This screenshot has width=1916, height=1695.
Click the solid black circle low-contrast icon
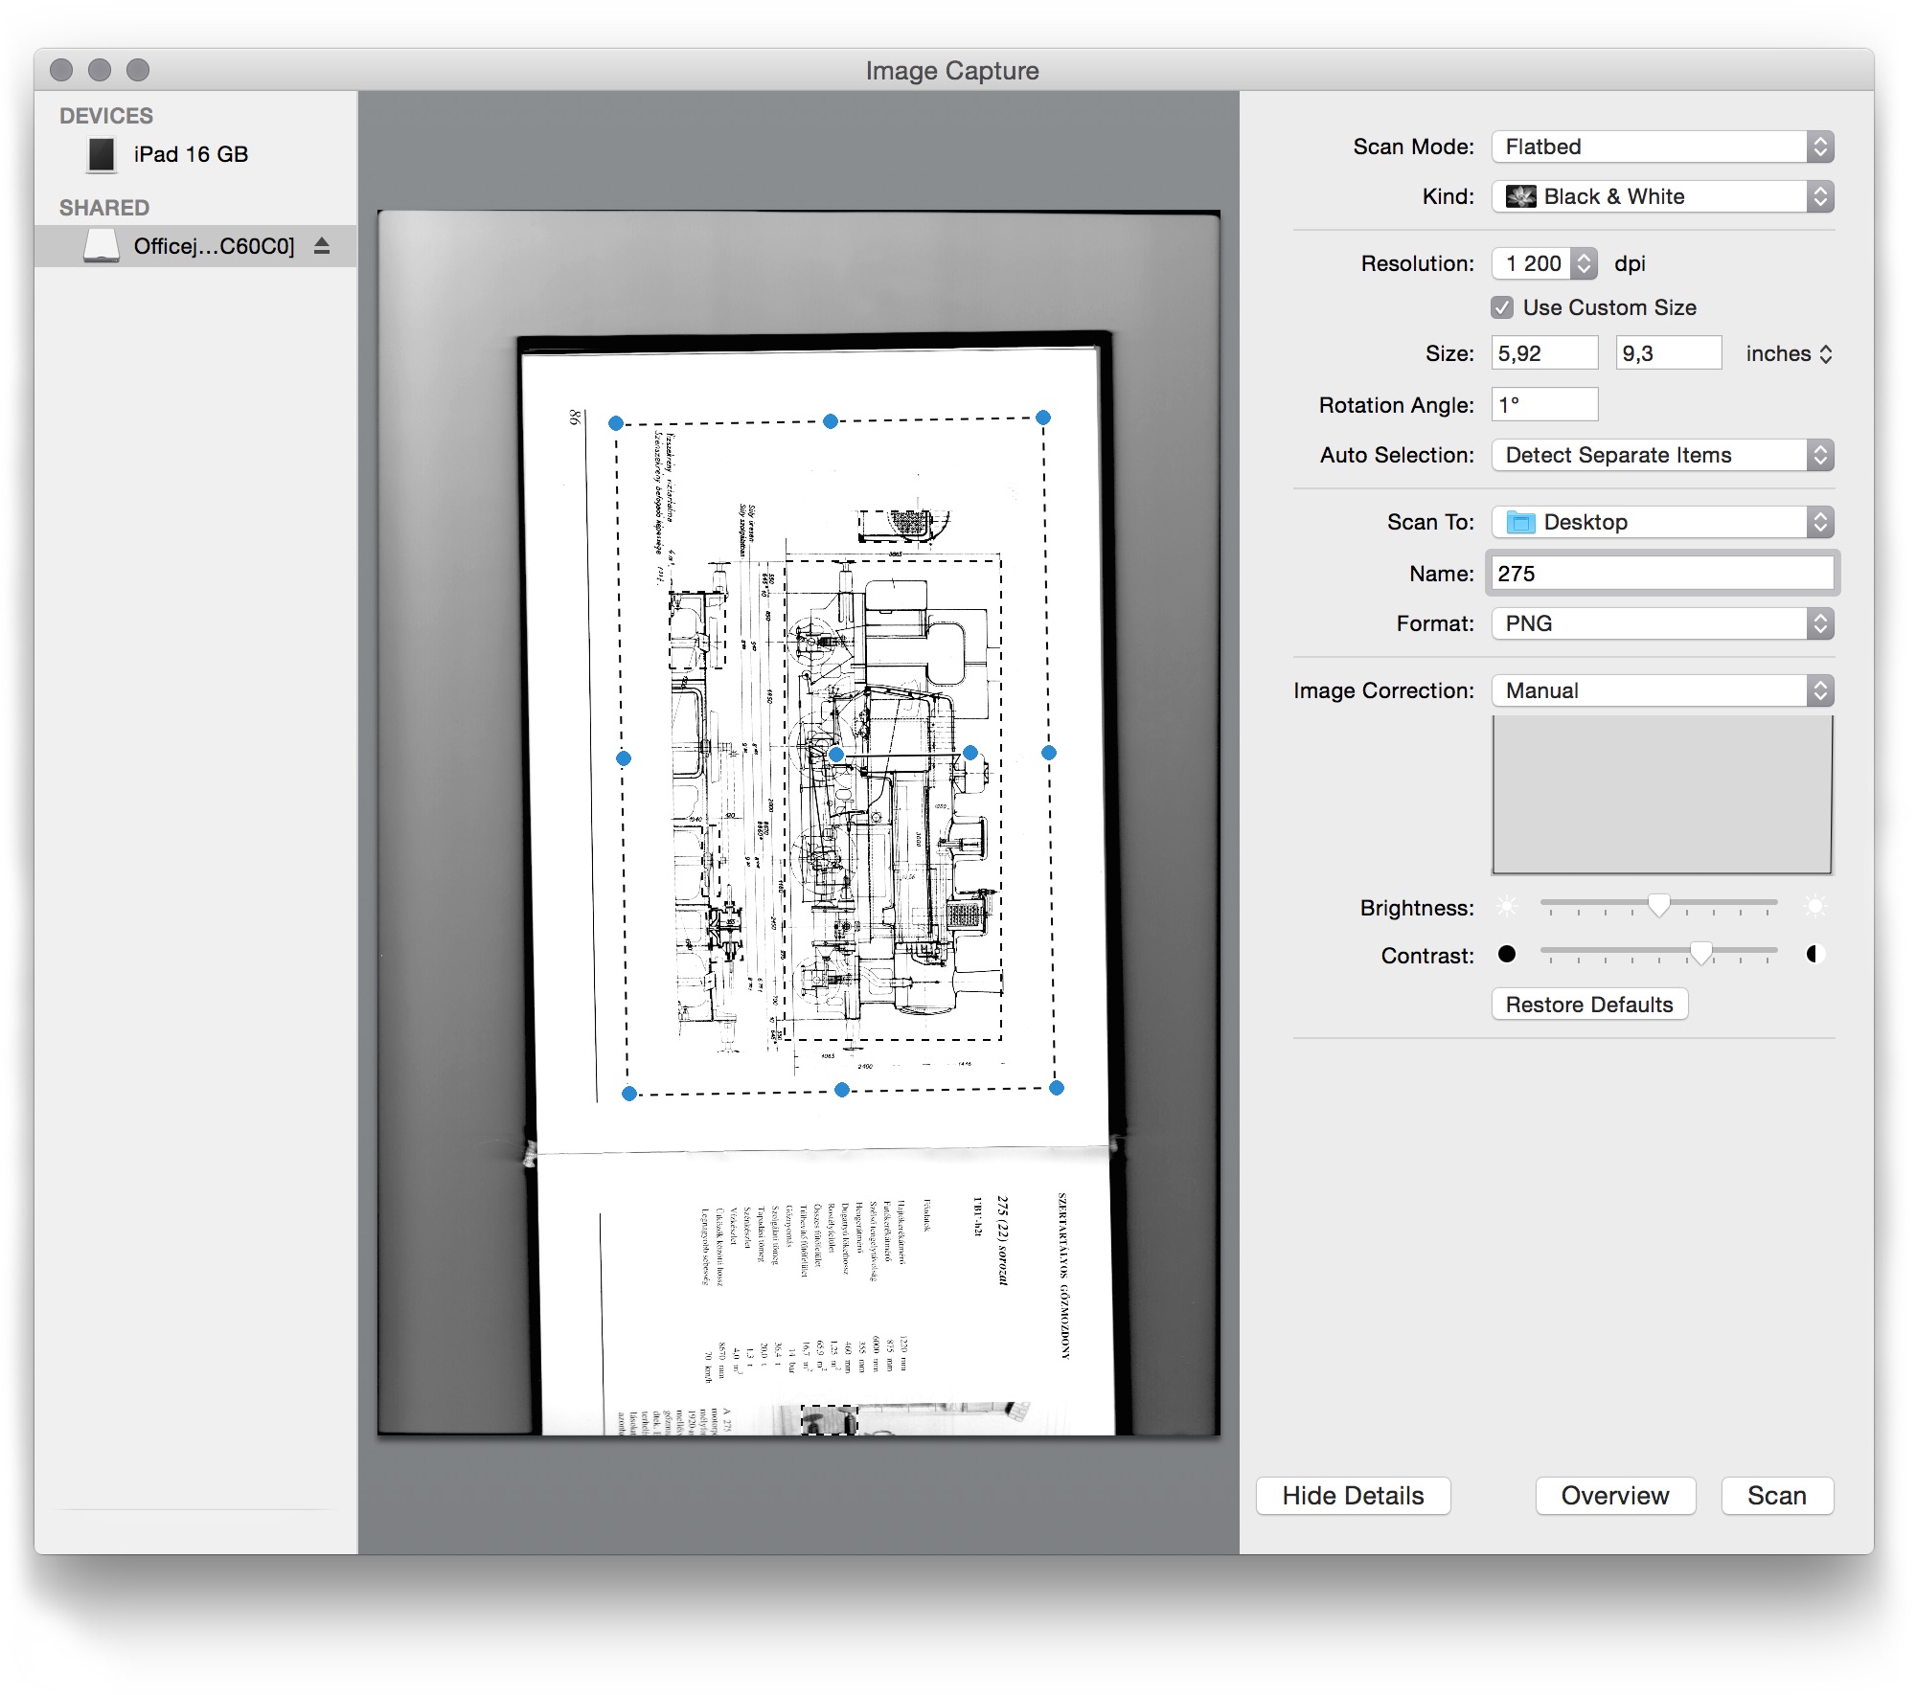pyautogui.click(x=1507, y=954)
